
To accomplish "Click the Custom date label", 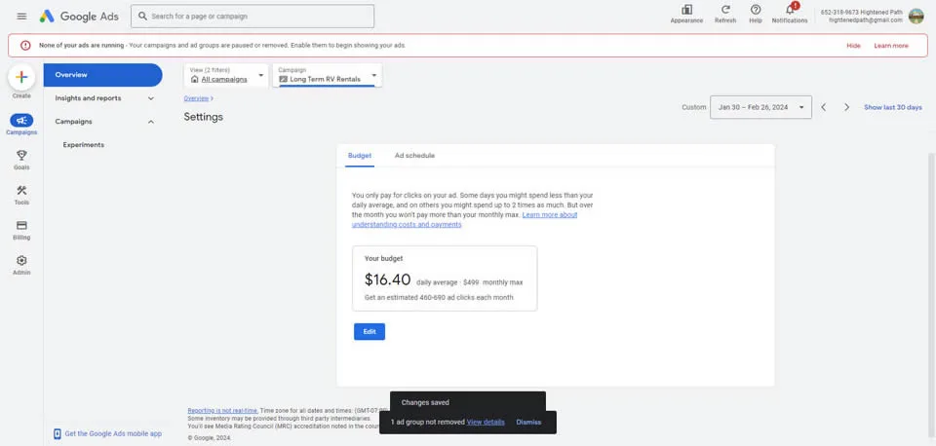I will (693, 107).
